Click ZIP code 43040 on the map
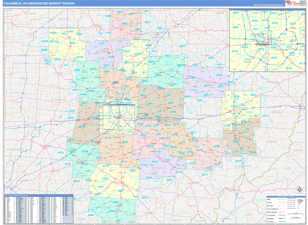308x225 pixels. point(91,91)
